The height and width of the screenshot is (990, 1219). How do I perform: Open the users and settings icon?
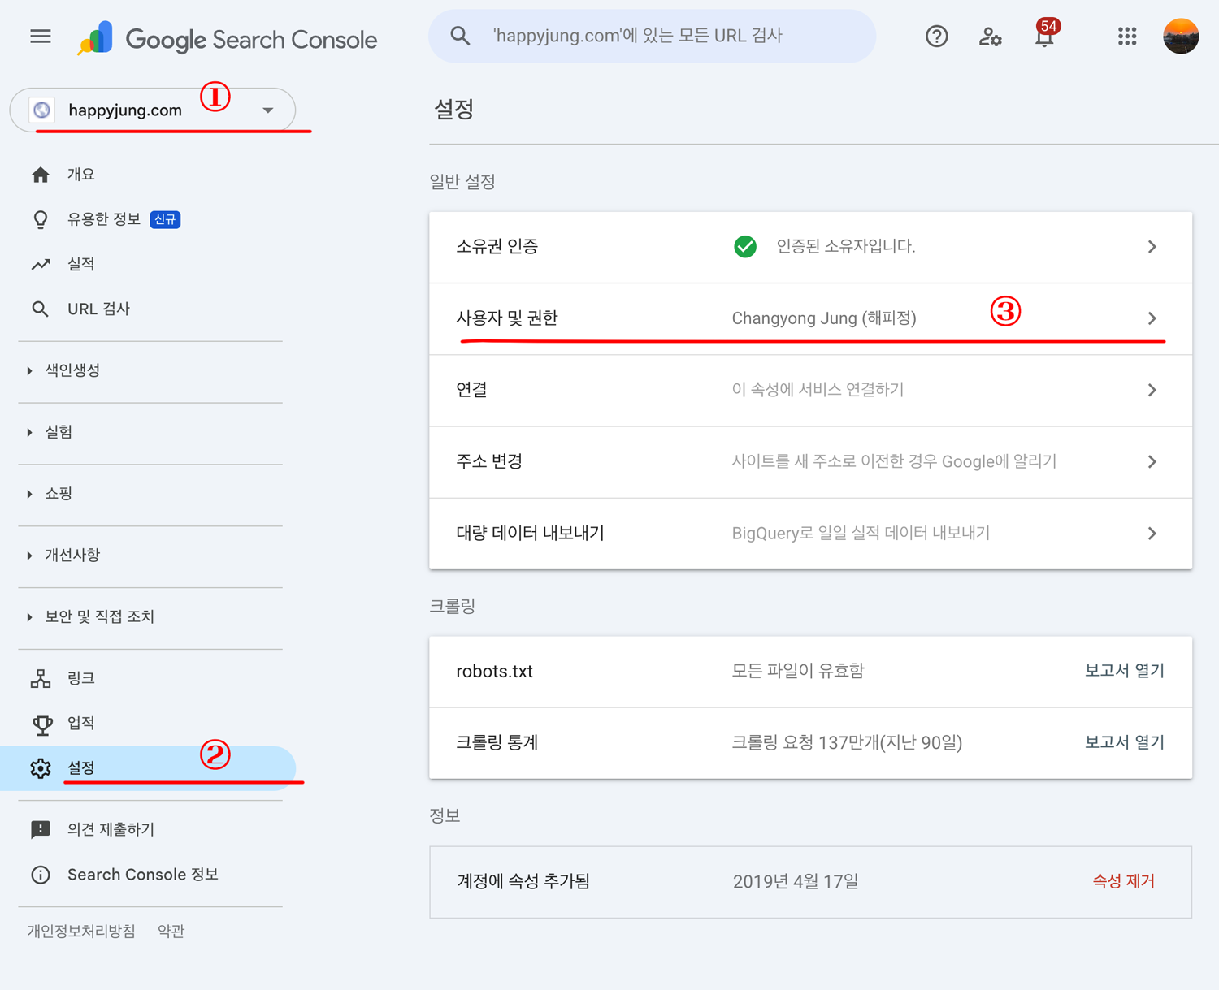tap(990, 37)
